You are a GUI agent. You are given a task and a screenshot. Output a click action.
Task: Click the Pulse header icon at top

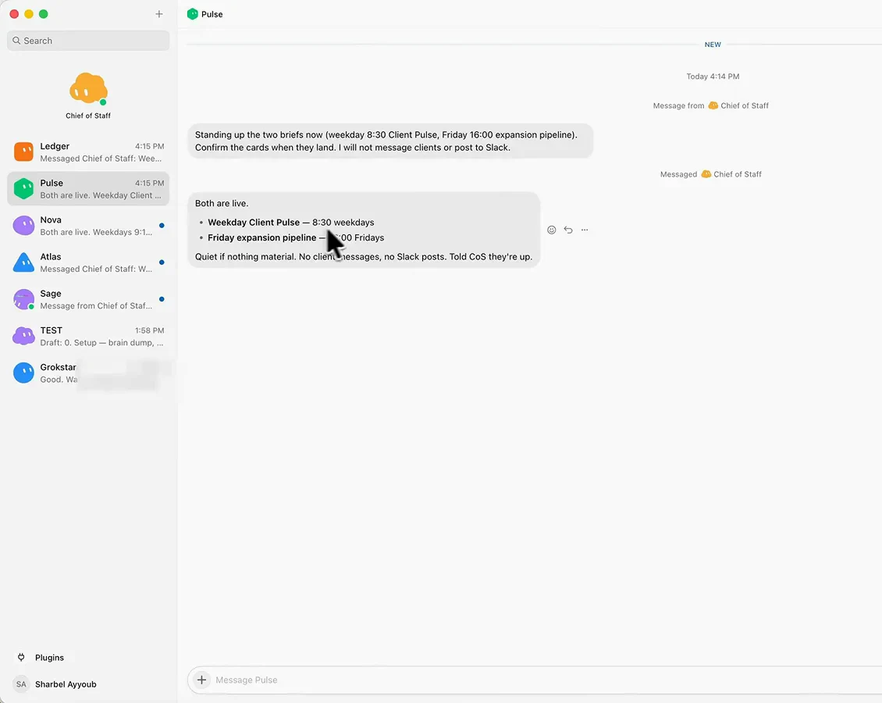(192, 14)
